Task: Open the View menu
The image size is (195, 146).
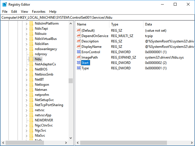Action: (x=24, y=12)
